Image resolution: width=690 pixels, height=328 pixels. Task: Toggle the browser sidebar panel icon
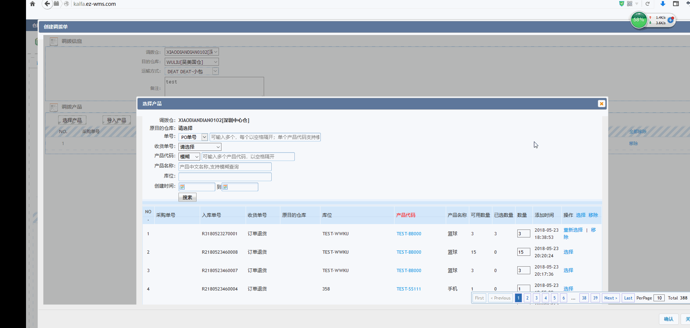click(676, 4)
